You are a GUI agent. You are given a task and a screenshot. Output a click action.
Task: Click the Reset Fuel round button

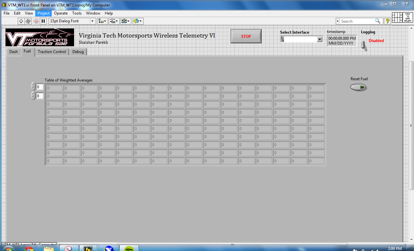pyautogui.click(x=359, y=87)
